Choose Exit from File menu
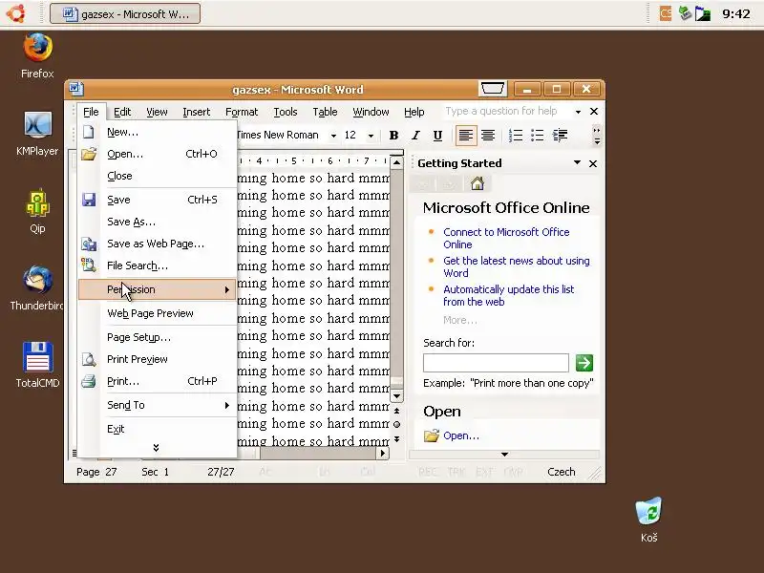The image size is (764, 573). (157, 429)
